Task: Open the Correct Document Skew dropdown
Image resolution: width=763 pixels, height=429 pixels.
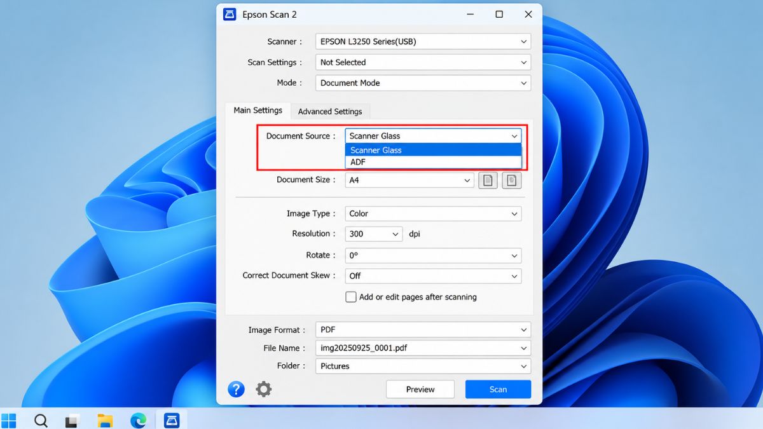Action: point(434,276)
